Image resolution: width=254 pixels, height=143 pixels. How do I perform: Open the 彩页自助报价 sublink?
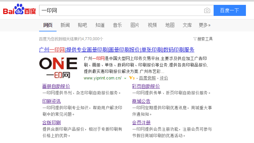(x=146, y=86)
